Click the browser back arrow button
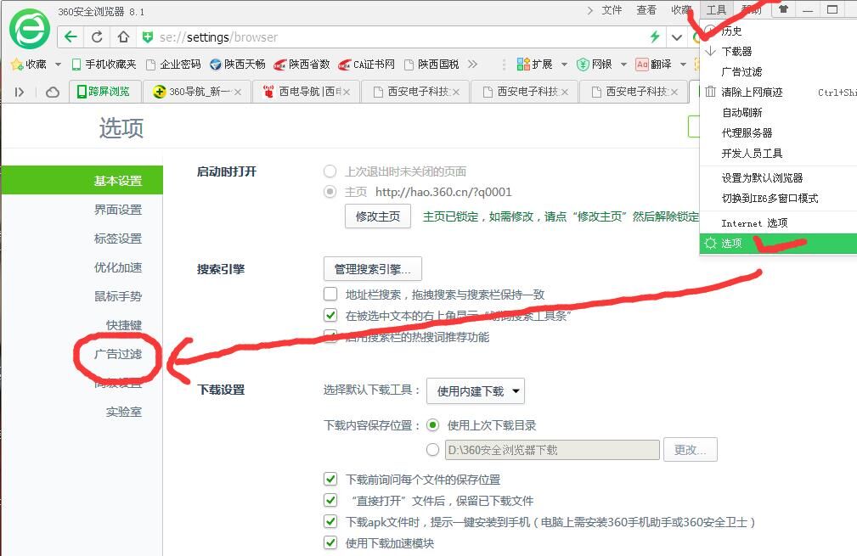The width and height of the screenshot is (857, 556). [x=70, y=37]
